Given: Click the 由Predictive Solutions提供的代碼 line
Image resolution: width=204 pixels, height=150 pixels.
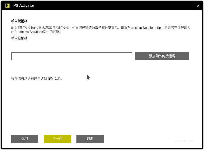Looking at the screenshot, I should click(36, 32).
